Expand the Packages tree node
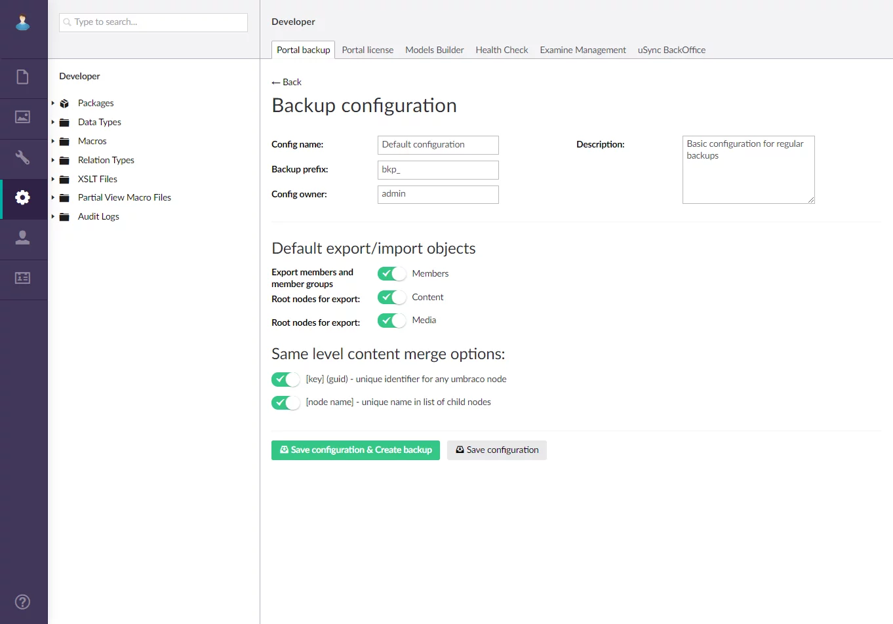 [x=53, y=103]
